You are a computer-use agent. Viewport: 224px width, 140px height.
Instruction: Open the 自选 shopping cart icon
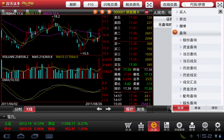(128, 127)
